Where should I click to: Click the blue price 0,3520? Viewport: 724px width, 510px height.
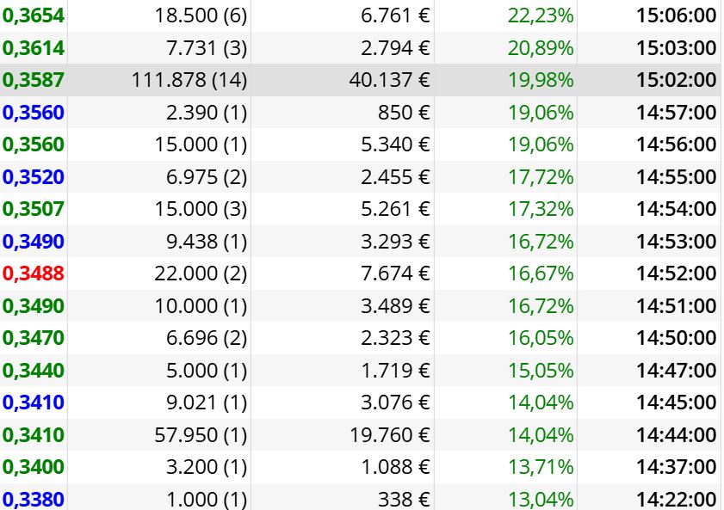pyautogui.click(x=34, y=177)
